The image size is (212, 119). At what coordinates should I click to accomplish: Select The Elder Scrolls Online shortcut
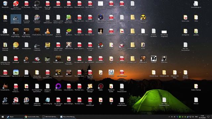37,5
